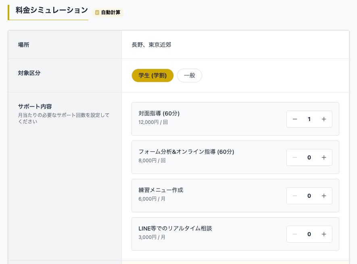Increase LINE等でのリアルタイム相談 with plus
Screen dimensions: 357x264
(x=324, y=234)
